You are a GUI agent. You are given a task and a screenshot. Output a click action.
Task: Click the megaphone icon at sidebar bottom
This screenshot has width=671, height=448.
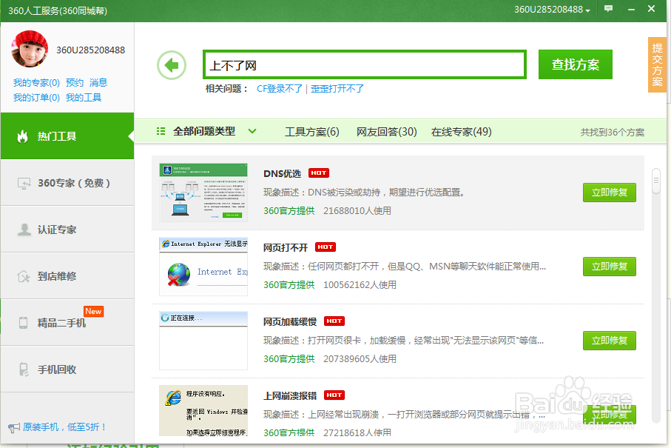tap(14, 427)
